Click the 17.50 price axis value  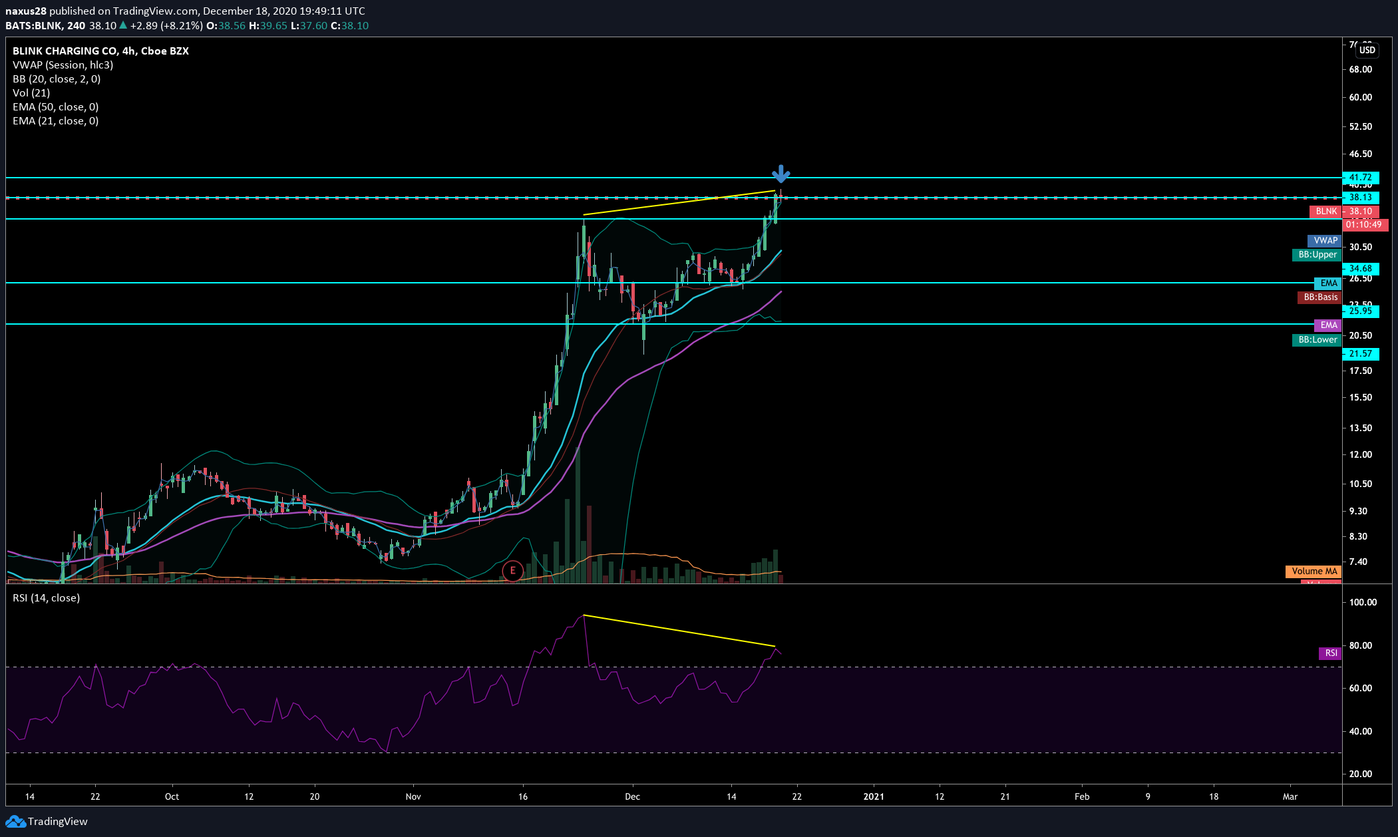[x=1361, y=371]
